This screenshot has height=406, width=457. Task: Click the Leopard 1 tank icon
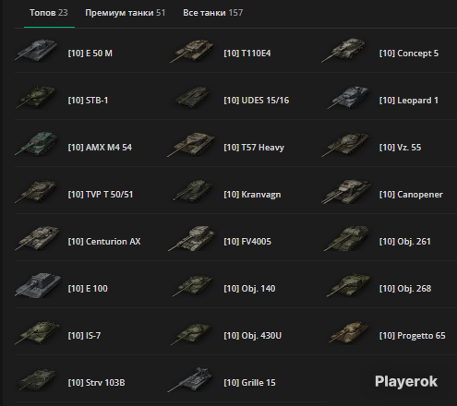[x=348, y=97]
